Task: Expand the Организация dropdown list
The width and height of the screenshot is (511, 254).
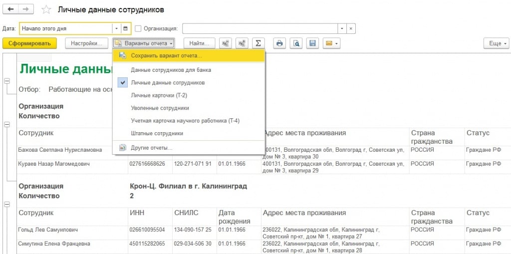Action: [342, 28]
